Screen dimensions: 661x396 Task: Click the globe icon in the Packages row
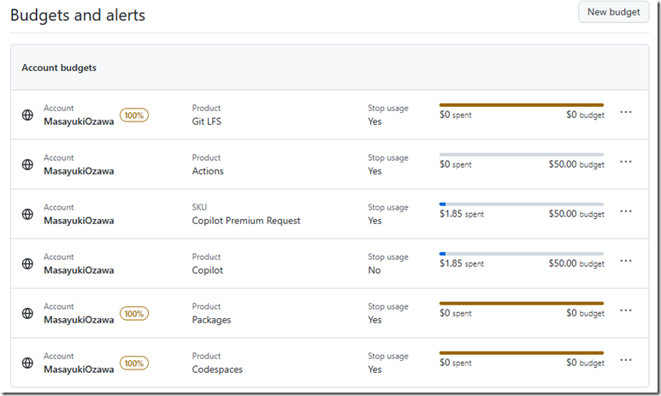(27, 313)
